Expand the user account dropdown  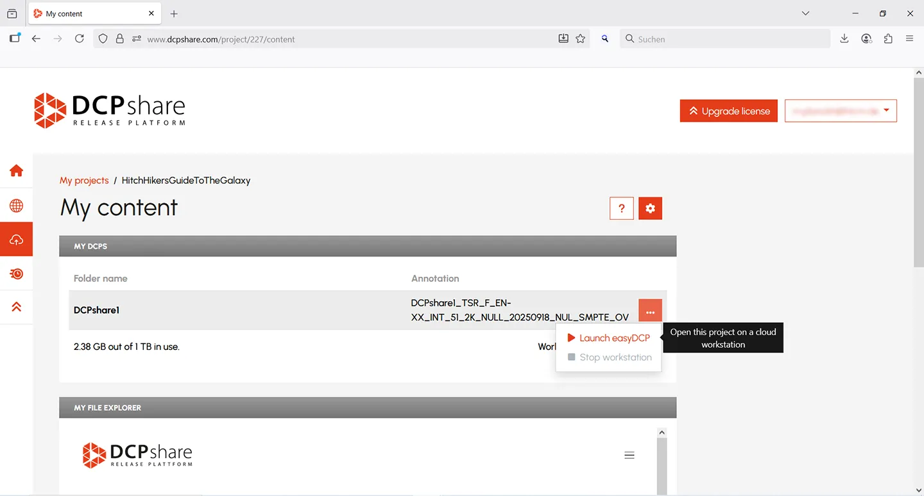coord(840,111)
